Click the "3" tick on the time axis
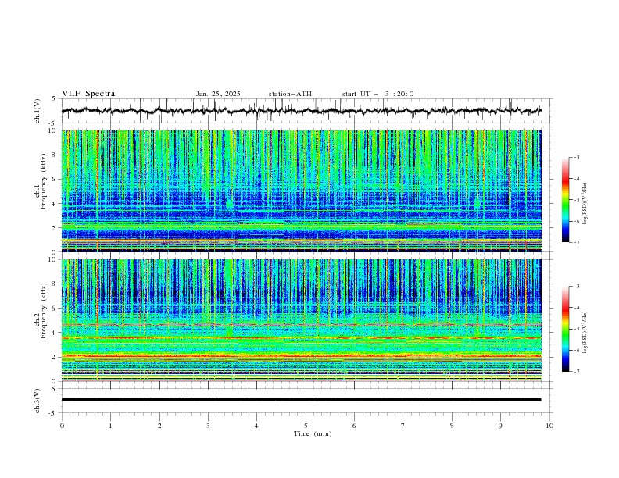Viewport: 619px width, 478px height. point(208,426)
